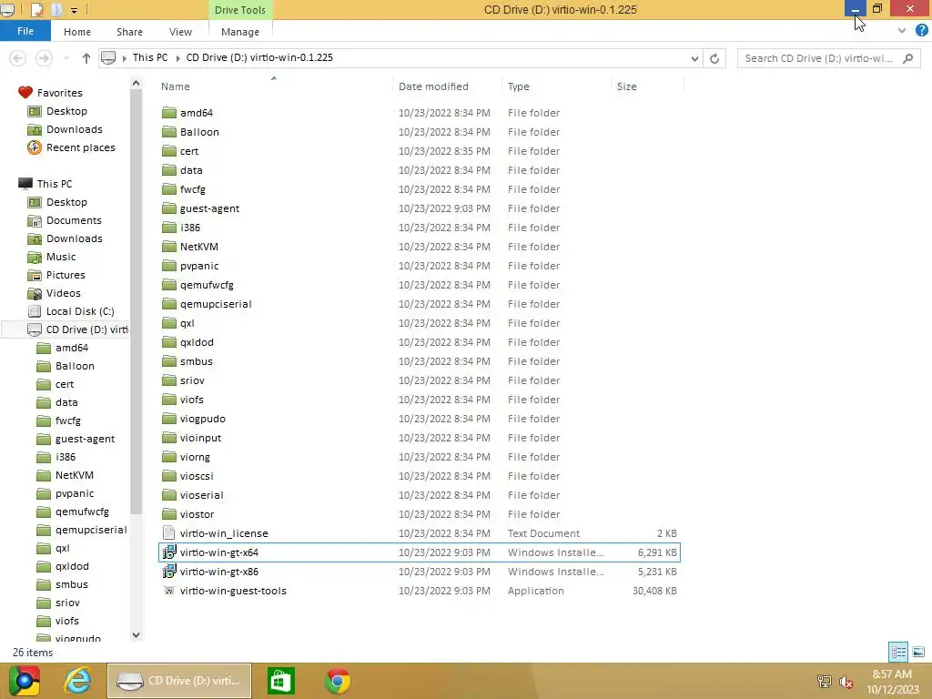Refresh the current folder view

[x=714, y=58]
